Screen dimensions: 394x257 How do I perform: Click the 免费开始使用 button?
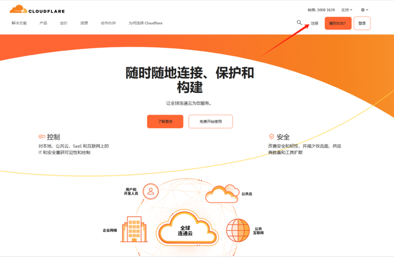pos(211,122)
